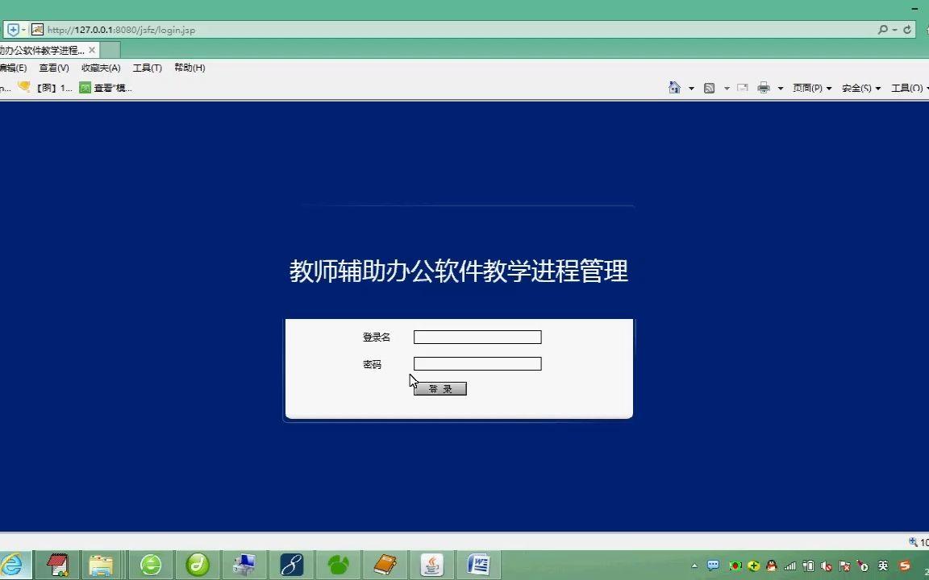Expand hidden tray icons arrow
Image resolution: width=929 pixels, height=580 pixels.
click(694, 566)
